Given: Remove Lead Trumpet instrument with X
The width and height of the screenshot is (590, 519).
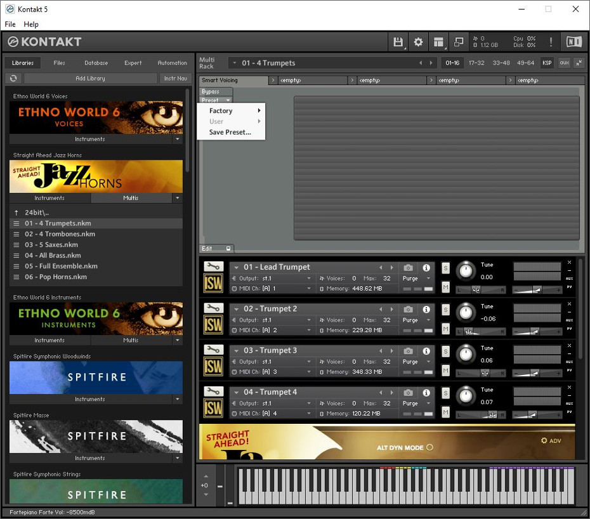Looking at the screenshot, I should (569, 262).
